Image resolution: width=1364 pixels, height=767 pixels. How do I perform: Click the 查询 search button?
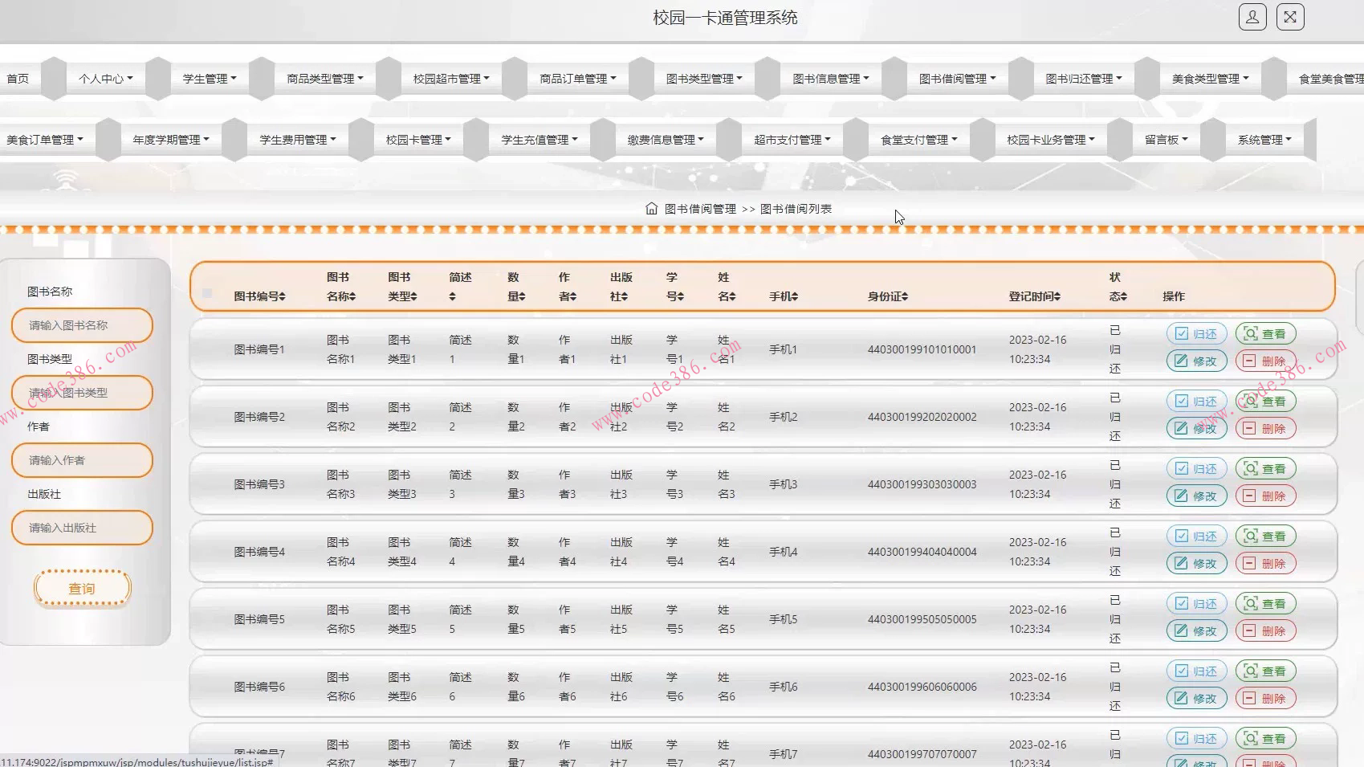pyautogui.click(x=82, y=589)
